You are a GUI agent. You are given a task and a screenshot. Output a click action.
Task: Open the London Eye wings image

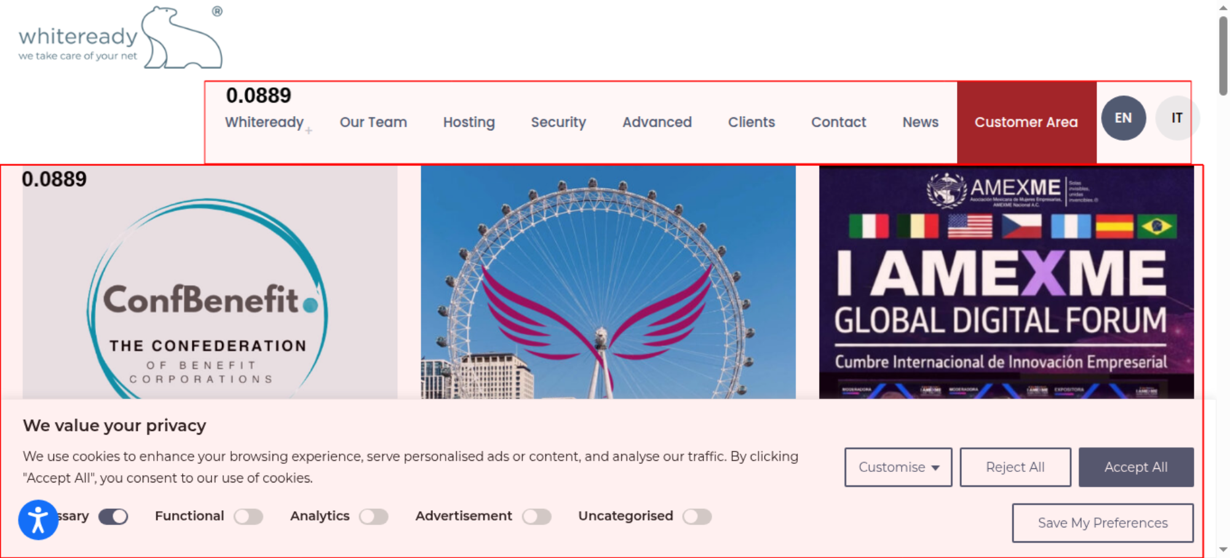pos(608,282)
